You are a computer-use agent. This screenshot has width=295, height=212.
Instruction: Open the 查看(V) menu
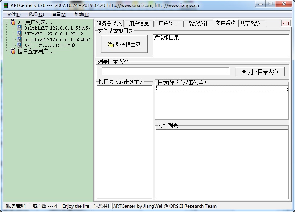tap(59, 14)
